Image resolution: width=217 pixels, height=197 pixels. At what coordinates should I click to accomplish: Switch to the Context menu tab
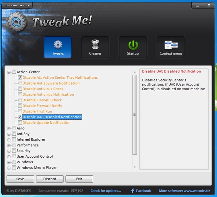pos(171,47)
